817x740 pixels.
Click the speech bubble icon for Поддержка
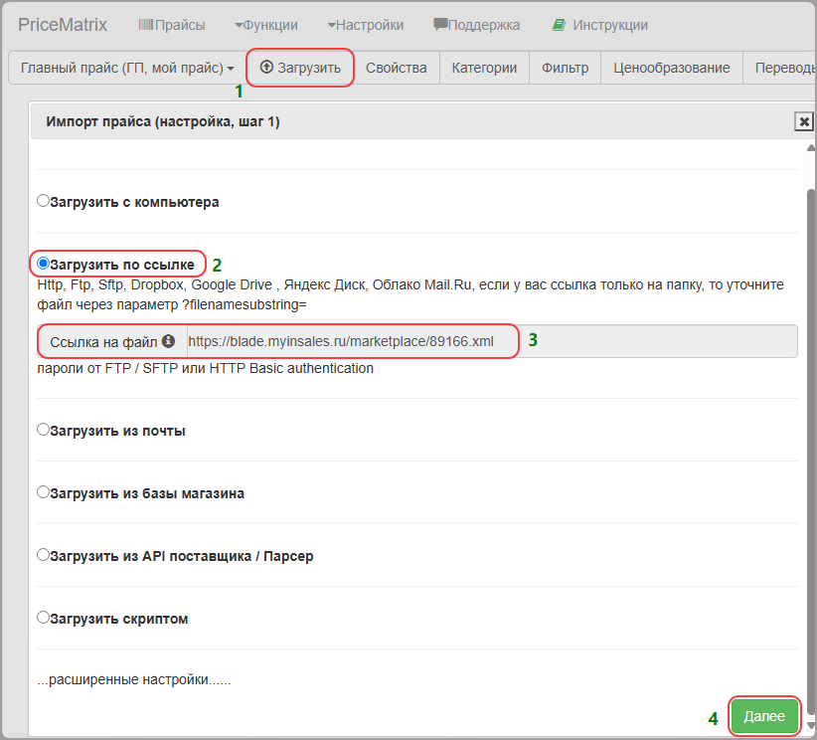click(x=440, y=24)
